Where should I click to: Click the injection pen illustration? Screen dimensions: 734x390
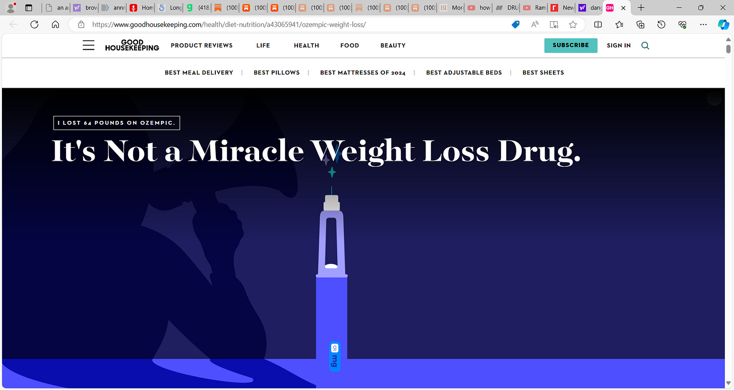332,280
